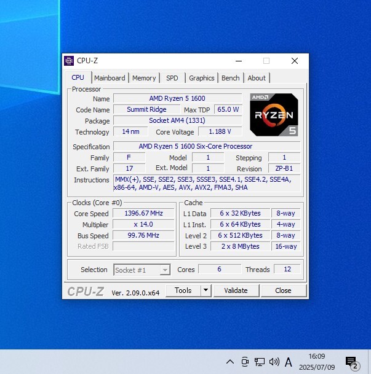Click the AMD Ryzen 5 processor logo
This screenshot has width=371, height=374.
click(x=274, y=115)
